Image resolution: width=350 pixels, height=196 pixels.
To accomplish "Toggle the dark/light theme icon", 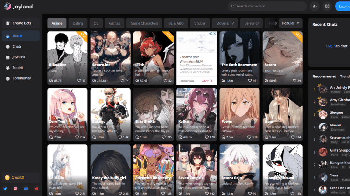I will pos(315,6).
